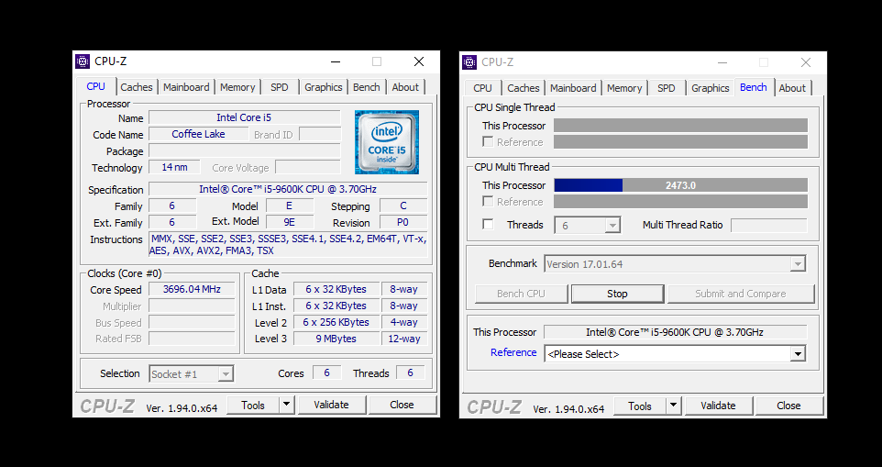Click This Processor name field in Bench

click(x=675, y=332)
